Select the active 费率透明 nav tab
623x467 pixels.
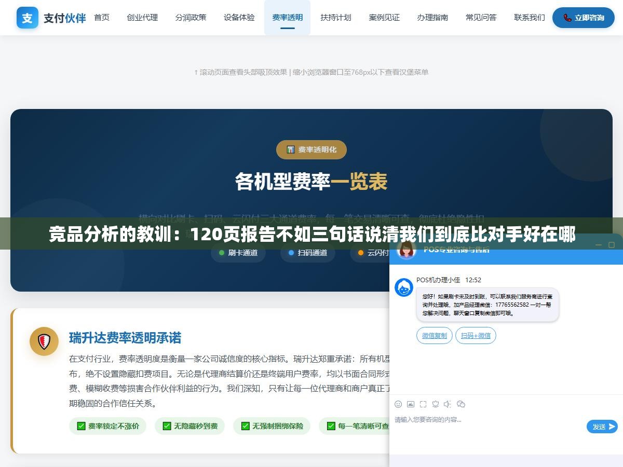(x=288, y=18)
